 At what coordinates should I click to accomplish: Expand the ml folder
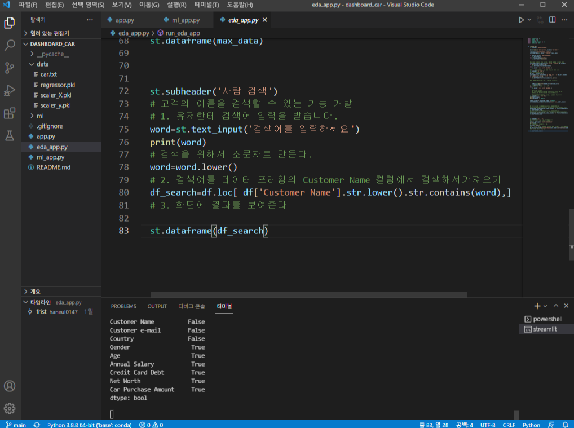pos(61,116)
